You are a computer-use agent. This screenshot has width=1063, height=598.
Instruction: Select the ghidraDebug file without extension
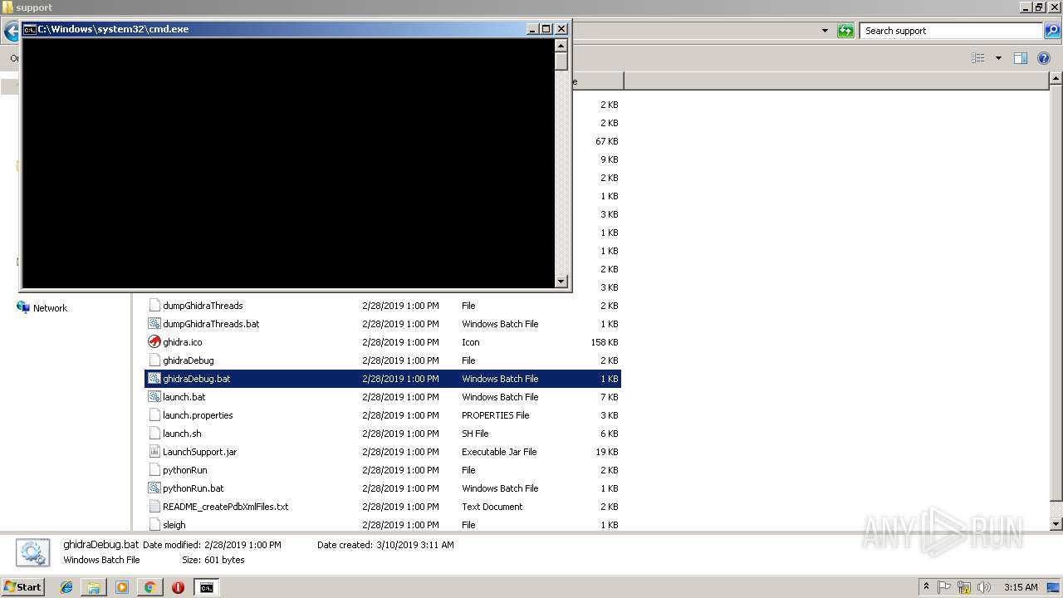(189, 360)
